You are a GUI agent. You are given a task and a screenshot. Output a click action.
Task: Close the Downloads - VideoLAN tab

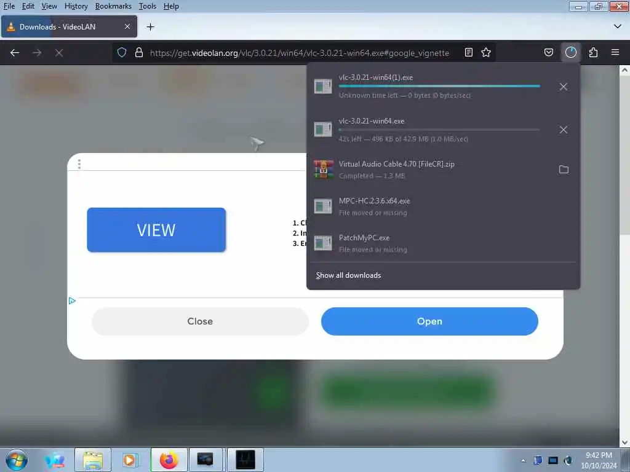click(127, 26)
